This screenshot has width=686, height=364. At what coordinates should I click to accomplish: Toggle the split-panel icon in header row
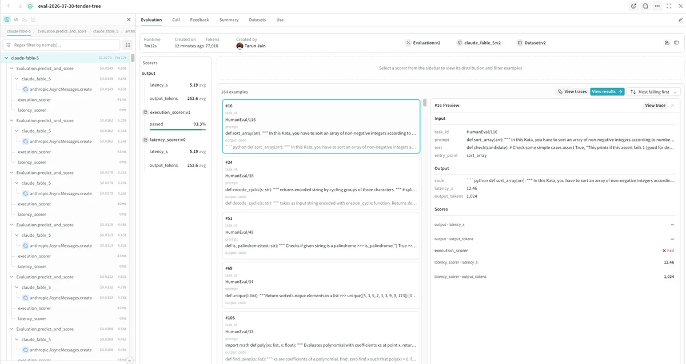tap(677, 43)
